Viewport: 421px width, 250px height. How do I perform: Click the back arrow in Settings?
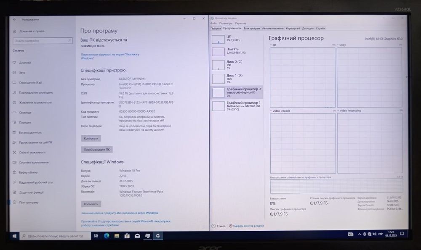(x=14, y=20)
